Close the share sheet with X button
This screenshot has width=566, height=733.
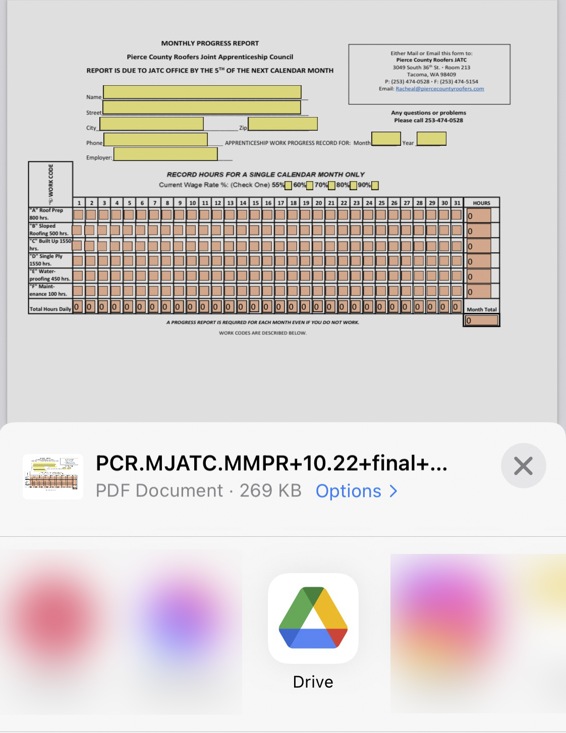click(524, 466)
